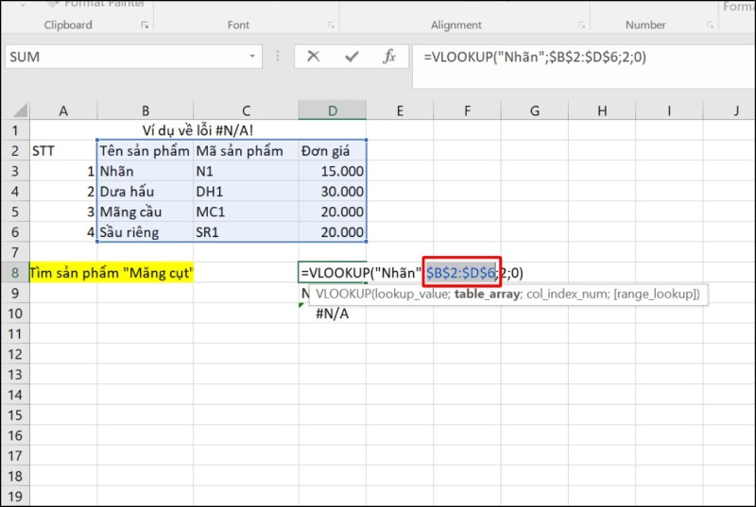Click inside the formula bar text
Screen dimensions: 756x507
[x=567, y=58]
